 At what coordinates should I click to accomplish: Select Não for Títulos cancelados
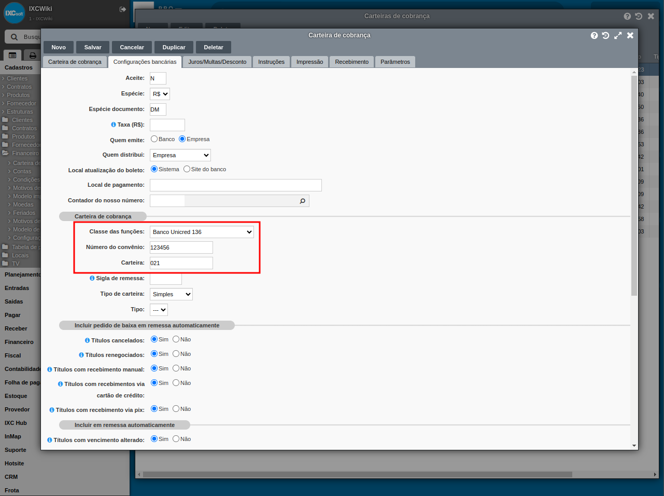(x=176, y=339)
